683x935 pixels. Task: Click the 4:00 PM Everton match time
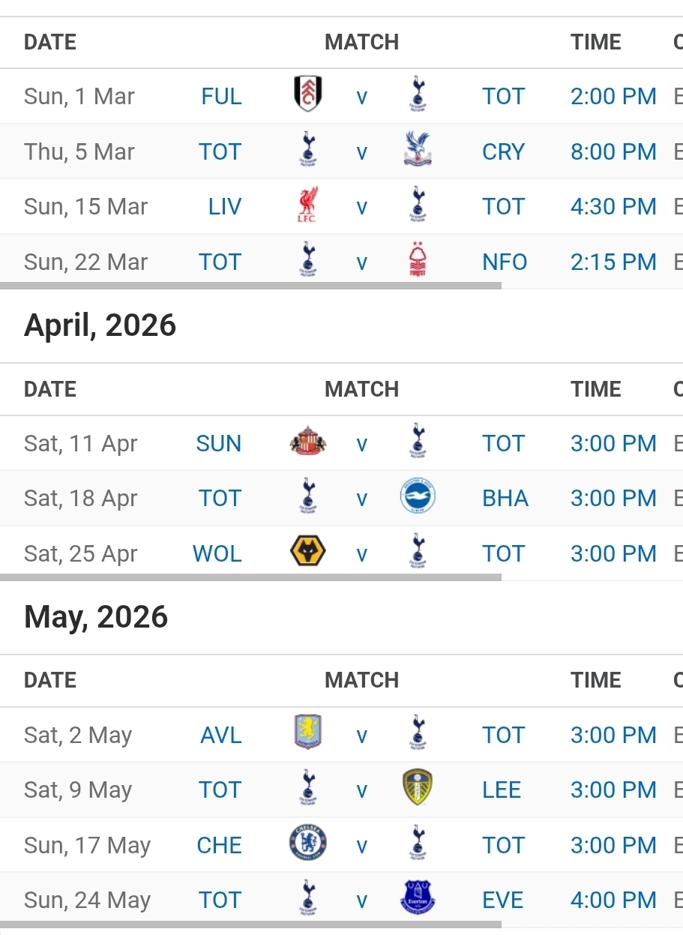point(613,900)
